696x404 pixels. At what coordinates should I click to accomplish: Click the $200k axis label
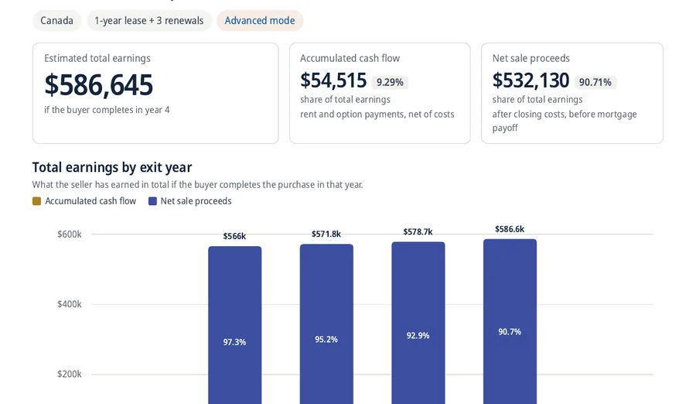pos(70,375)
